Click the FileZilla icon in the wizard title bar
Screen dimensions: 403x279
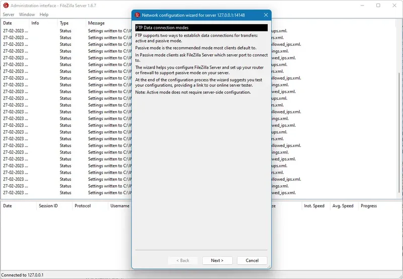tap(138, 15)
